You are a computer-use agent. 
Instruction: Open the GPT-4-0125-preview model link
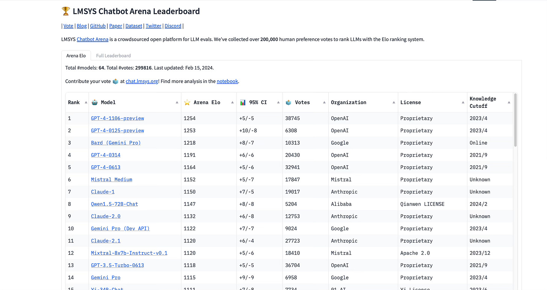(118, 131)
